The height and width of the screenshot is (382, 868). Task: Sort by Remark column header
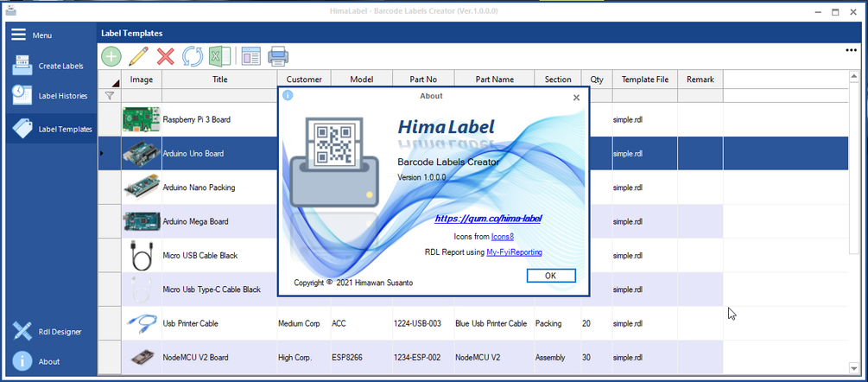(700, 80)
